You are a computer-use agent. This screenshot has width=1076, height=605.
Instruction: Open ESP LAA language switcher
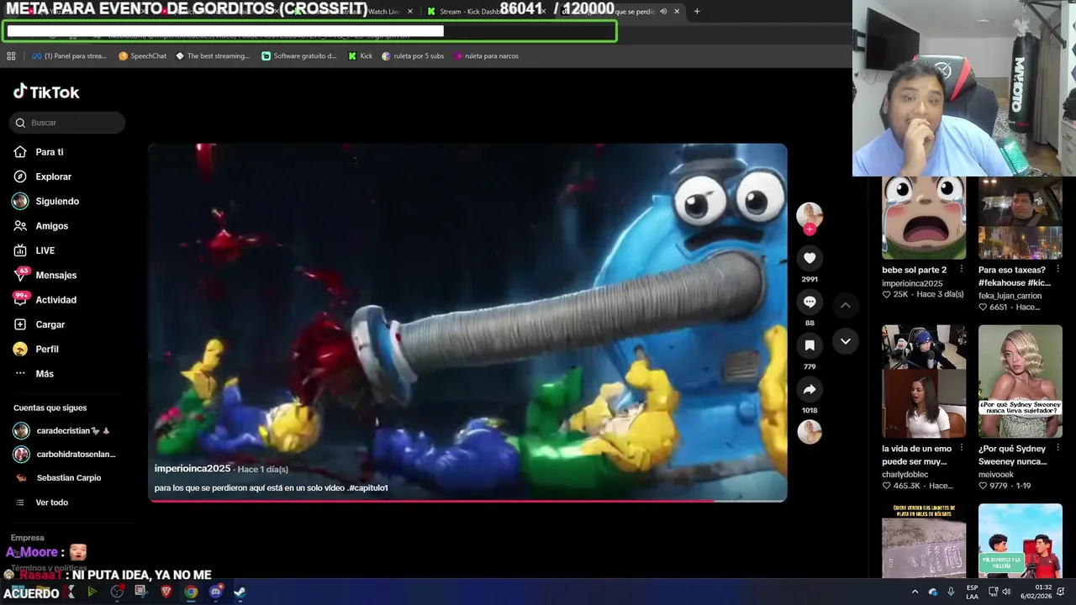click(x=972, y=592)
